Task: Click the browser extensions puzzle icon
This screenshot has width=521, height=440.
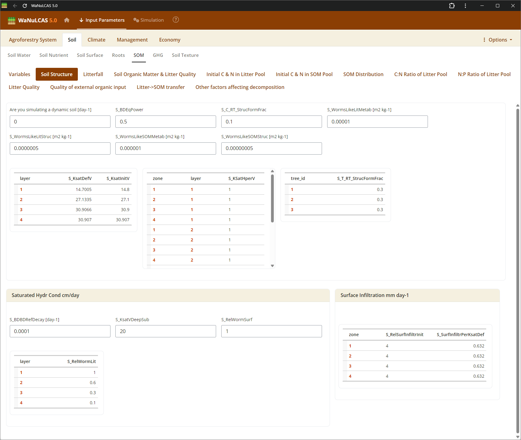Action: point(452,6)
